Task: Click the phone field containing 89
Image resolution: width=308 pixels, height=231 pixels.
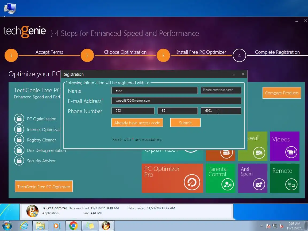Action: [178, 111]
